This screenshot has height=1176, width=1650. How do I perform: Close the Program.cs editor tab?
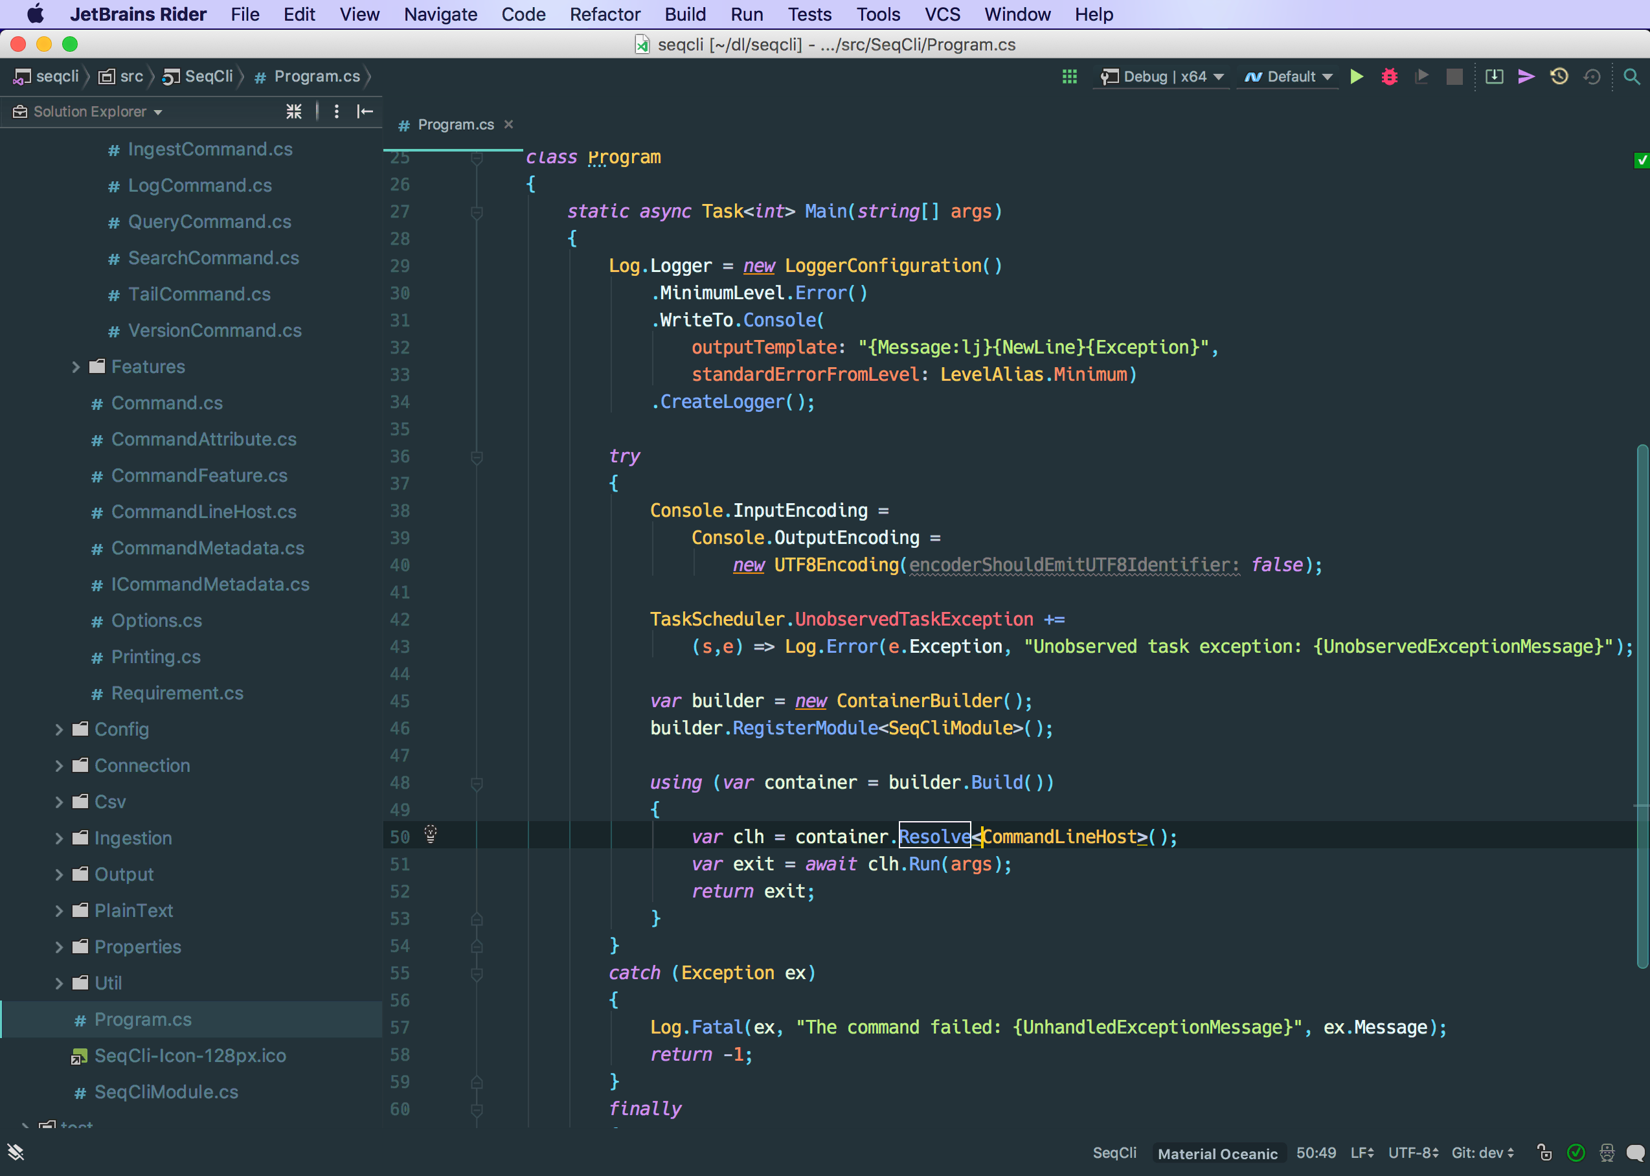(509, 124)
